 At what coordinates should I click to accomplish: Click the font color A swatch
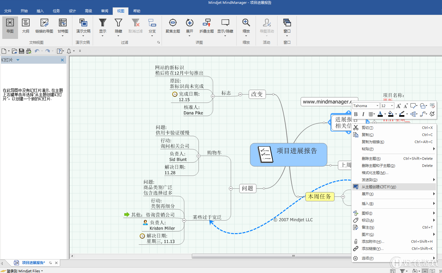pos(380,114)
